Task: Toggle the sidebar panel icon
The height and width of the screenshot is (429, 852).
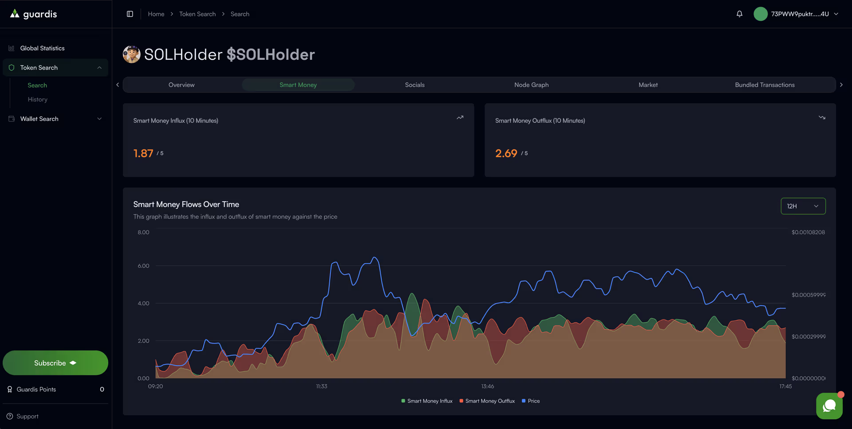Action: coord(130,14)
